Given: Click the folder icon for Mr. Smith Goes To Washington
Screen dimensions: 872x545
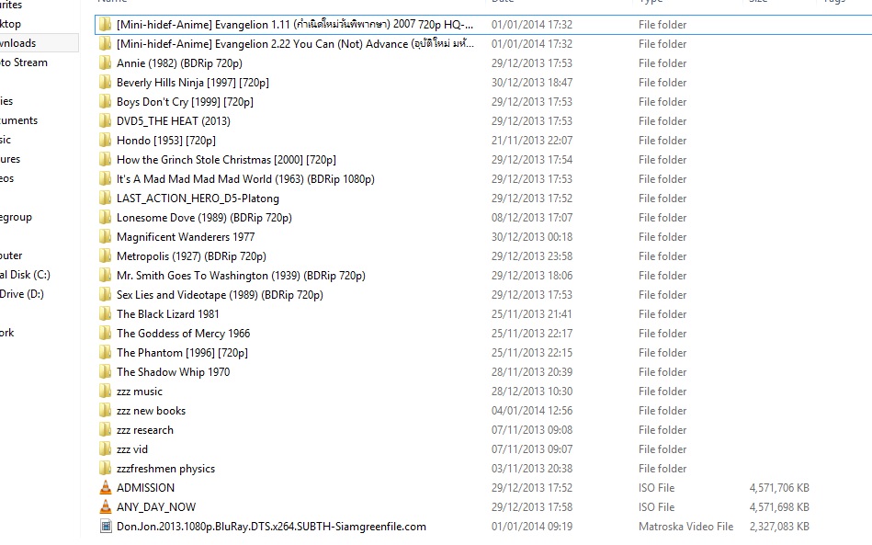Looking at the screenshot, I should (105, 276).
